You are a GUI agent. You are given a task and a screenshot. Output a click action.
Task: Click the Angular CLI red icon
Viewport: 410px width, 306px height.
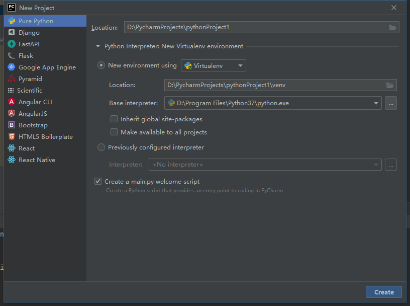12,102
